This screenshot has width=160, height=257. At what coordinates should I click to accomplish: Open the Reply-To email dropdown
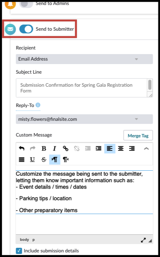[84, 119]
